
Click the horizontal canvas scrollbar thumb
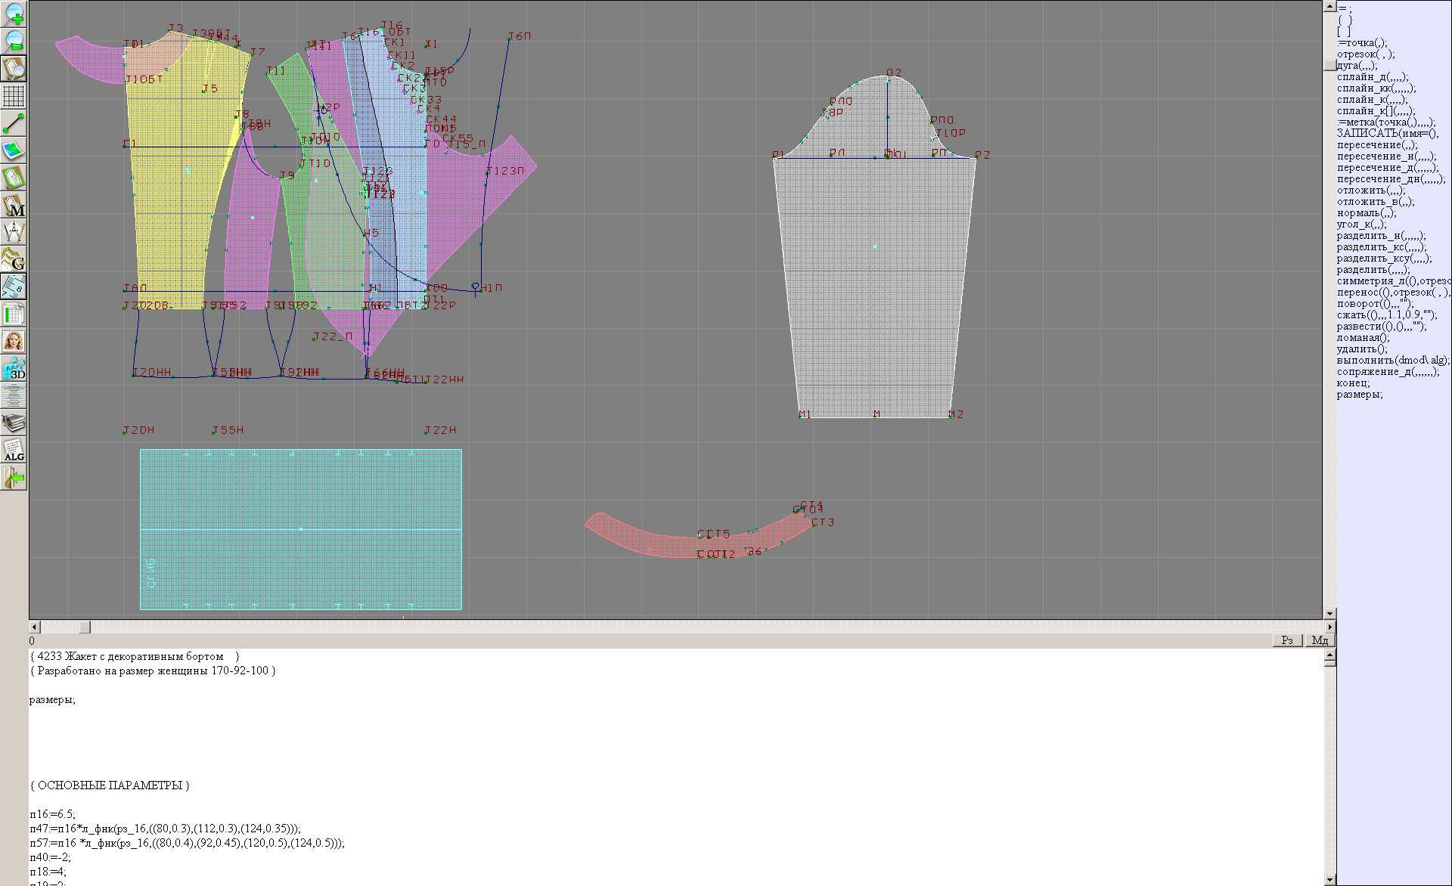(85, 627)
